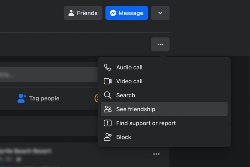
Task: Click the Friends button
Action: pyautogui.click(x=83, y=13)
